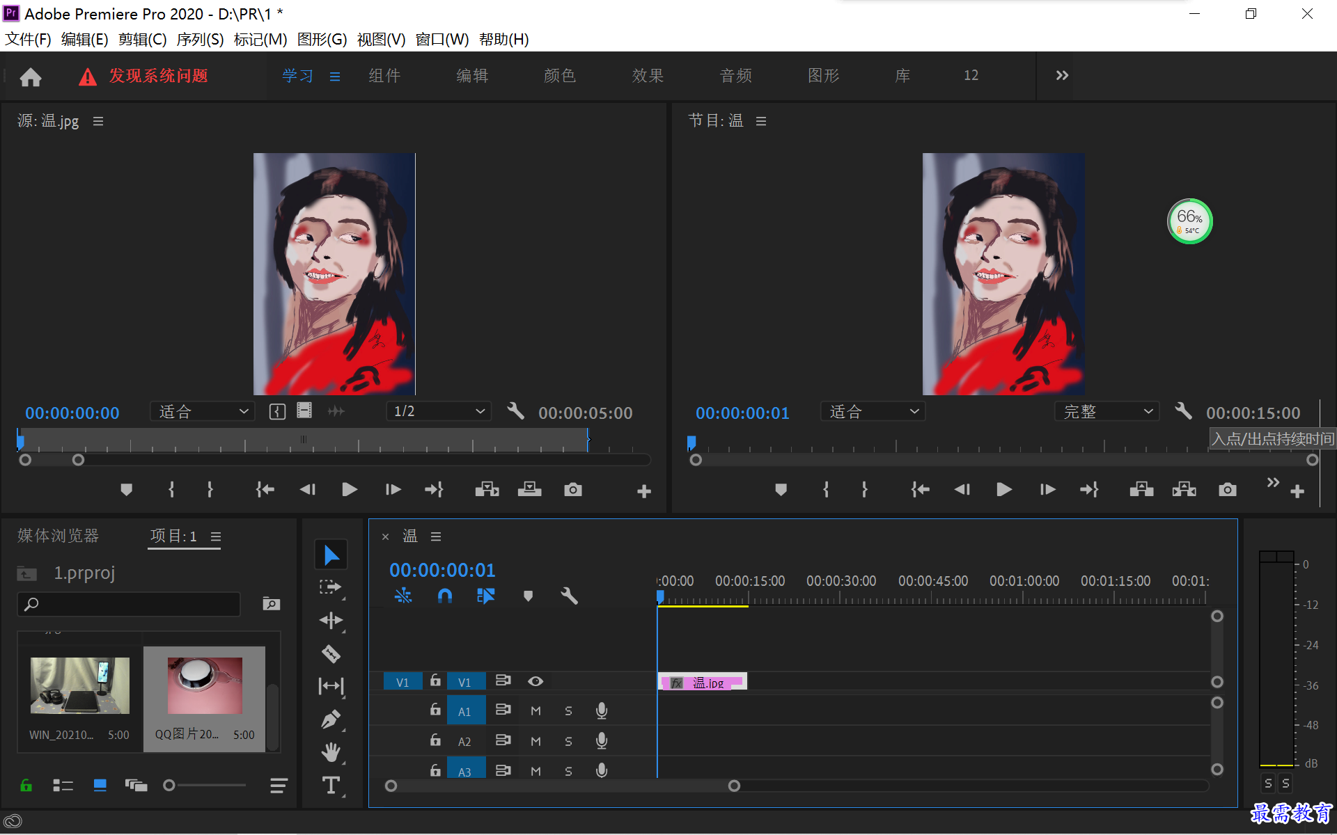
Task: Click Export Frame camera in Program monitor
Action: 1227,490
